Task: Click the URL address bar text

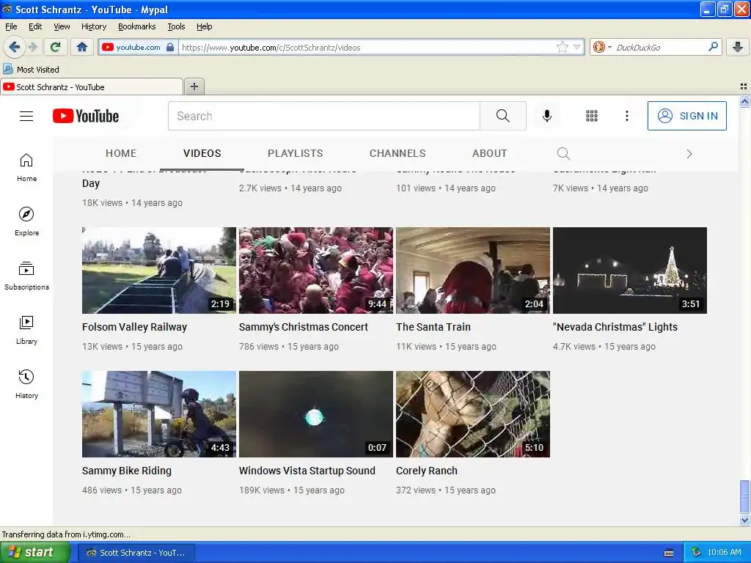Action: click(x=271, y=48)
